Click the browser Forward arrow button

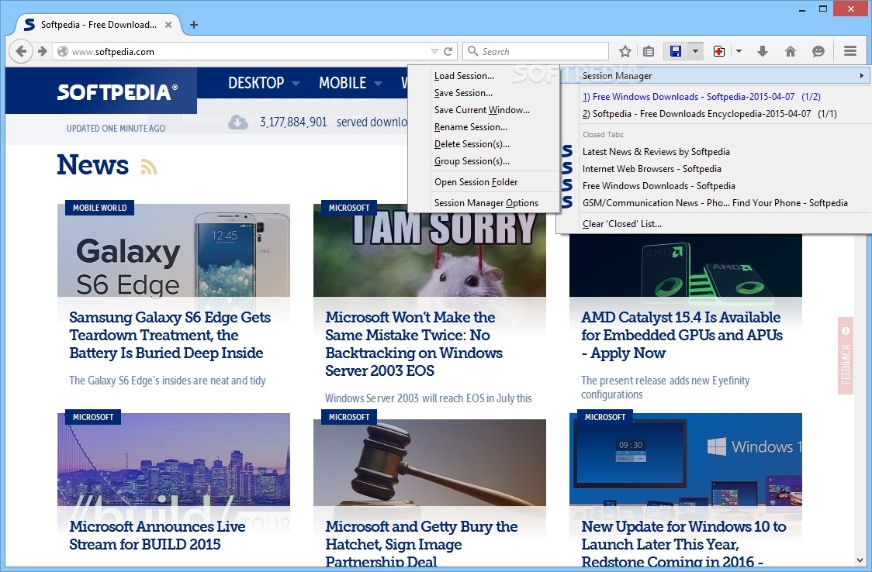coord(42,51)
